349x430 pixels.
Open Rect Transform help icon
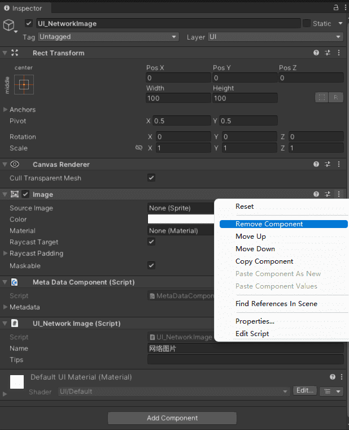[x=316, y=53]
